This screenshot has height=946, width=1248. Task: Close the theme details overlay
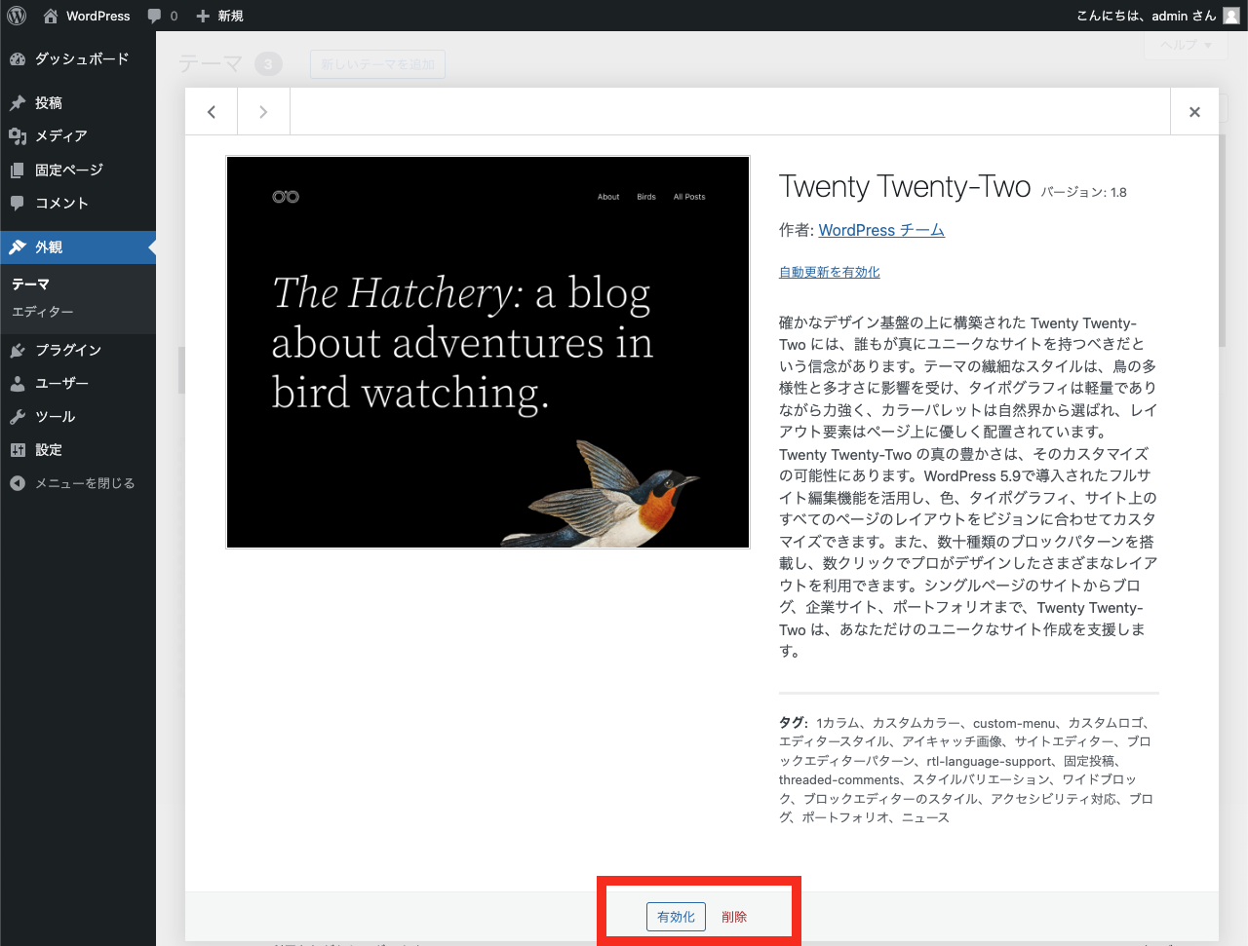[x=1194, y=112]
